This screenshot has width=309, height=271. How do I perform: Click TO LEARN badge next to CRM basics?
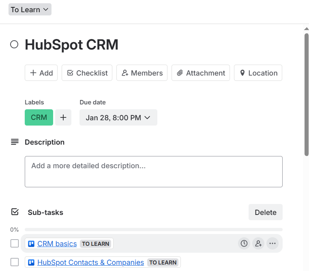click(96, 244)
